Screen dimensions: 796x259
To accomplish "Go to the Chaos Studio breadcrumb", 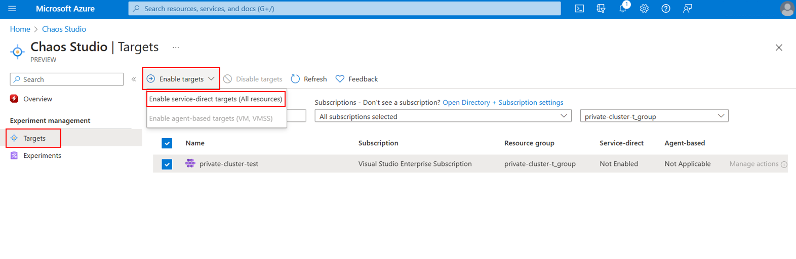I will click(x=64, y=29).
